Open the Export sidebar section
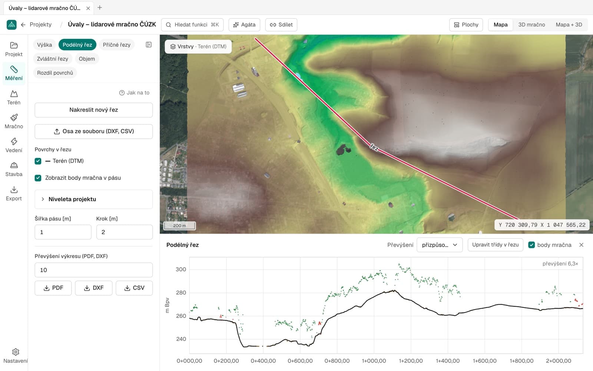Viewport: 593px width, 371px height. [14, 194]
